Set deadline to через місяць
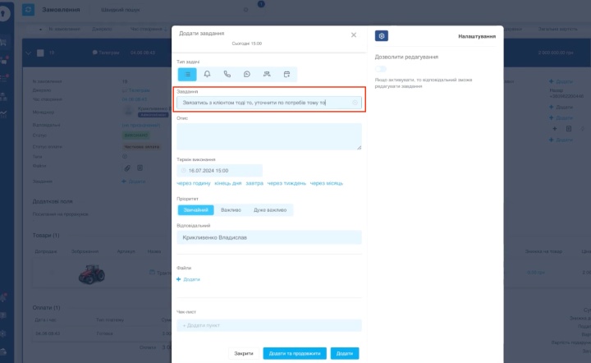The width and height of the screenshot is (591, 363). point(327,183)
